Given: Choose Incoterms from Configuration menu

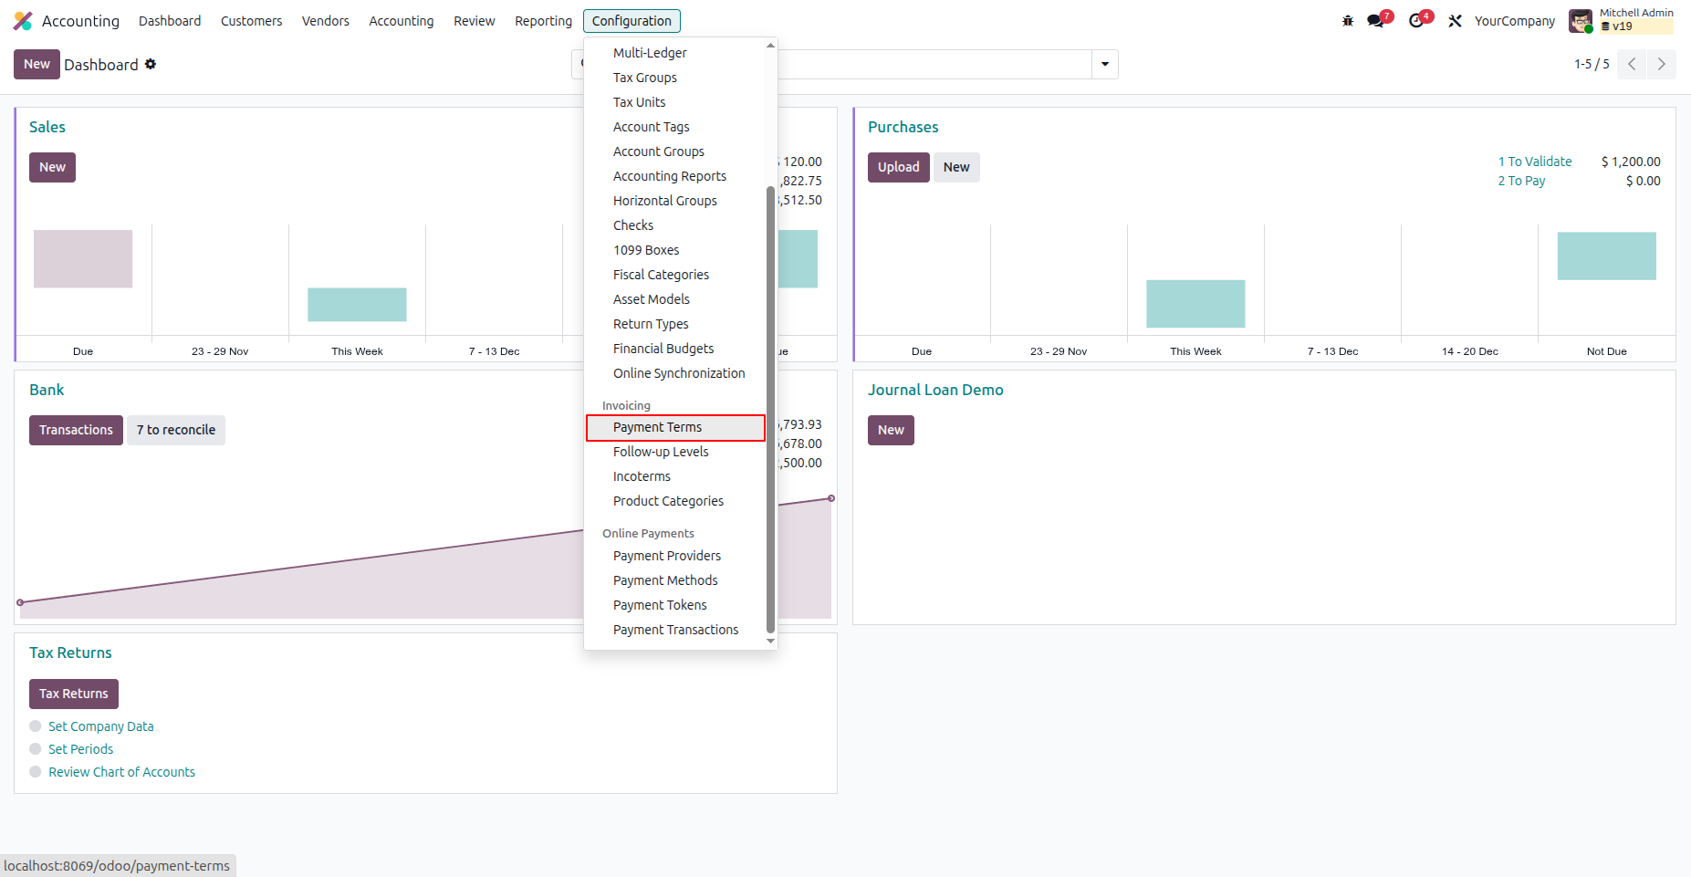Looking at the screenshot, I should 675,476.
